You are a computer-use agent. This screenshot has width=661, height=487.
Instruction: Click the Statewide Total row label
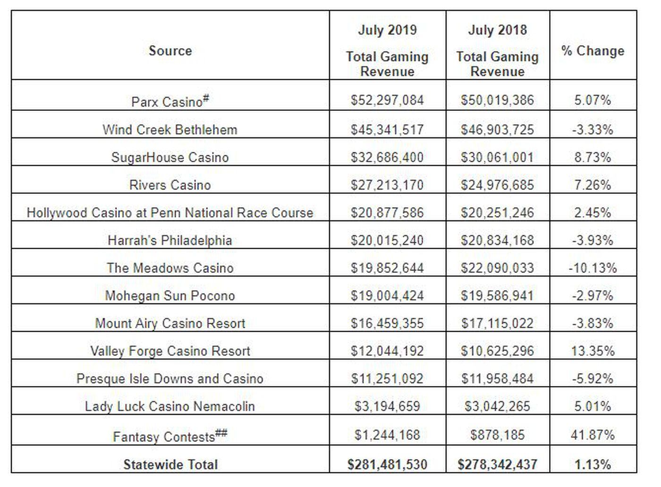[170, 464]
